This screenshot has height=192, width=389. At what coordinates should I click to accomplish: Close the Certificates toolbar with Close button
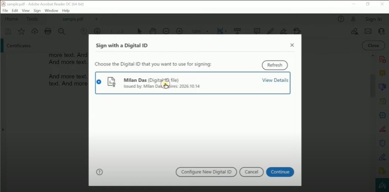[373, 45]
